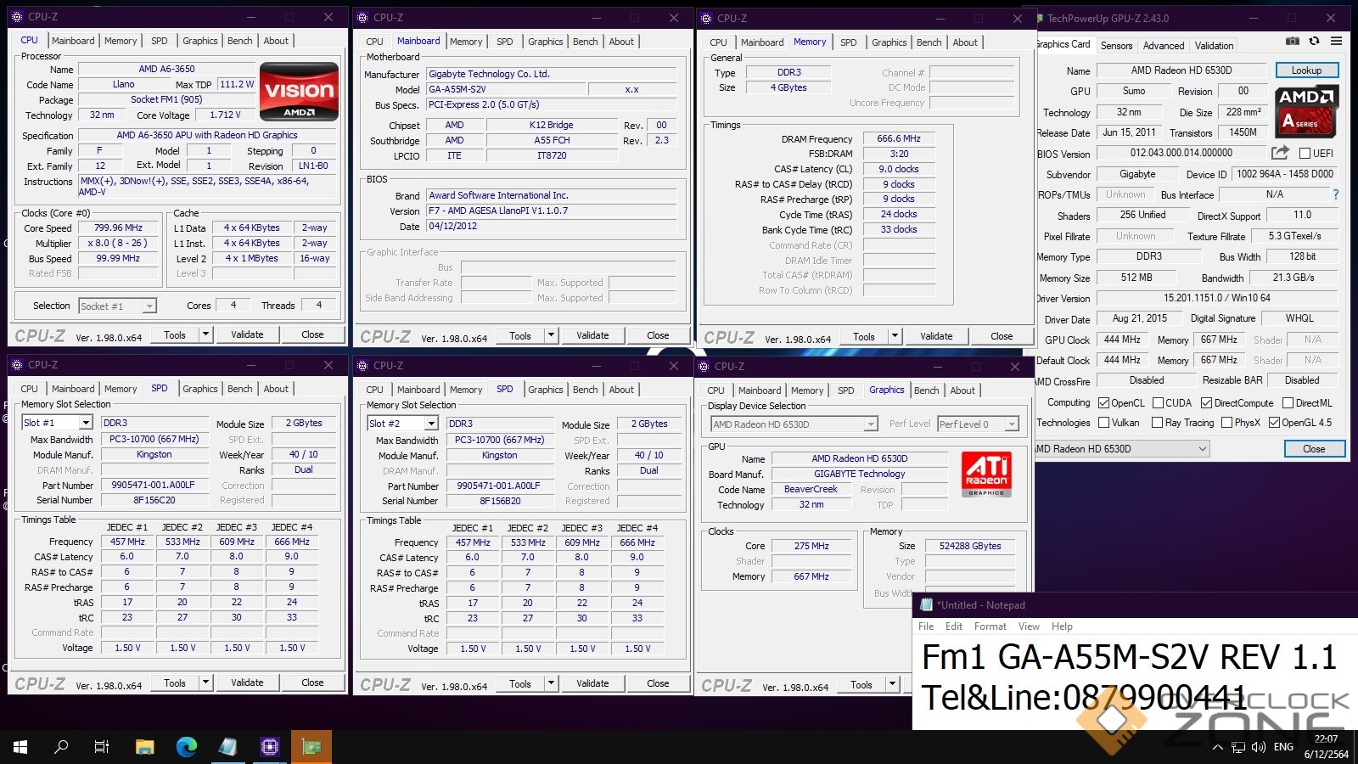Take a GPU-Z screenshot with the camera icon
This screenshot has height=764, width=1358.
1292,41
